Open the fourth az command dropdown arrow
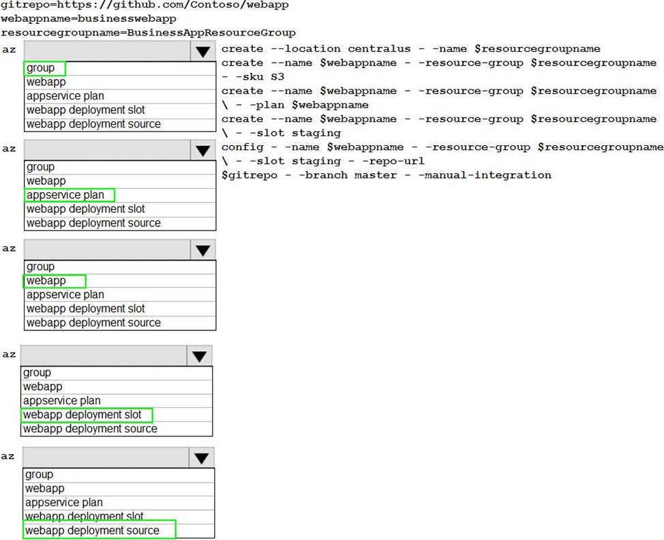 click(200, 356)
